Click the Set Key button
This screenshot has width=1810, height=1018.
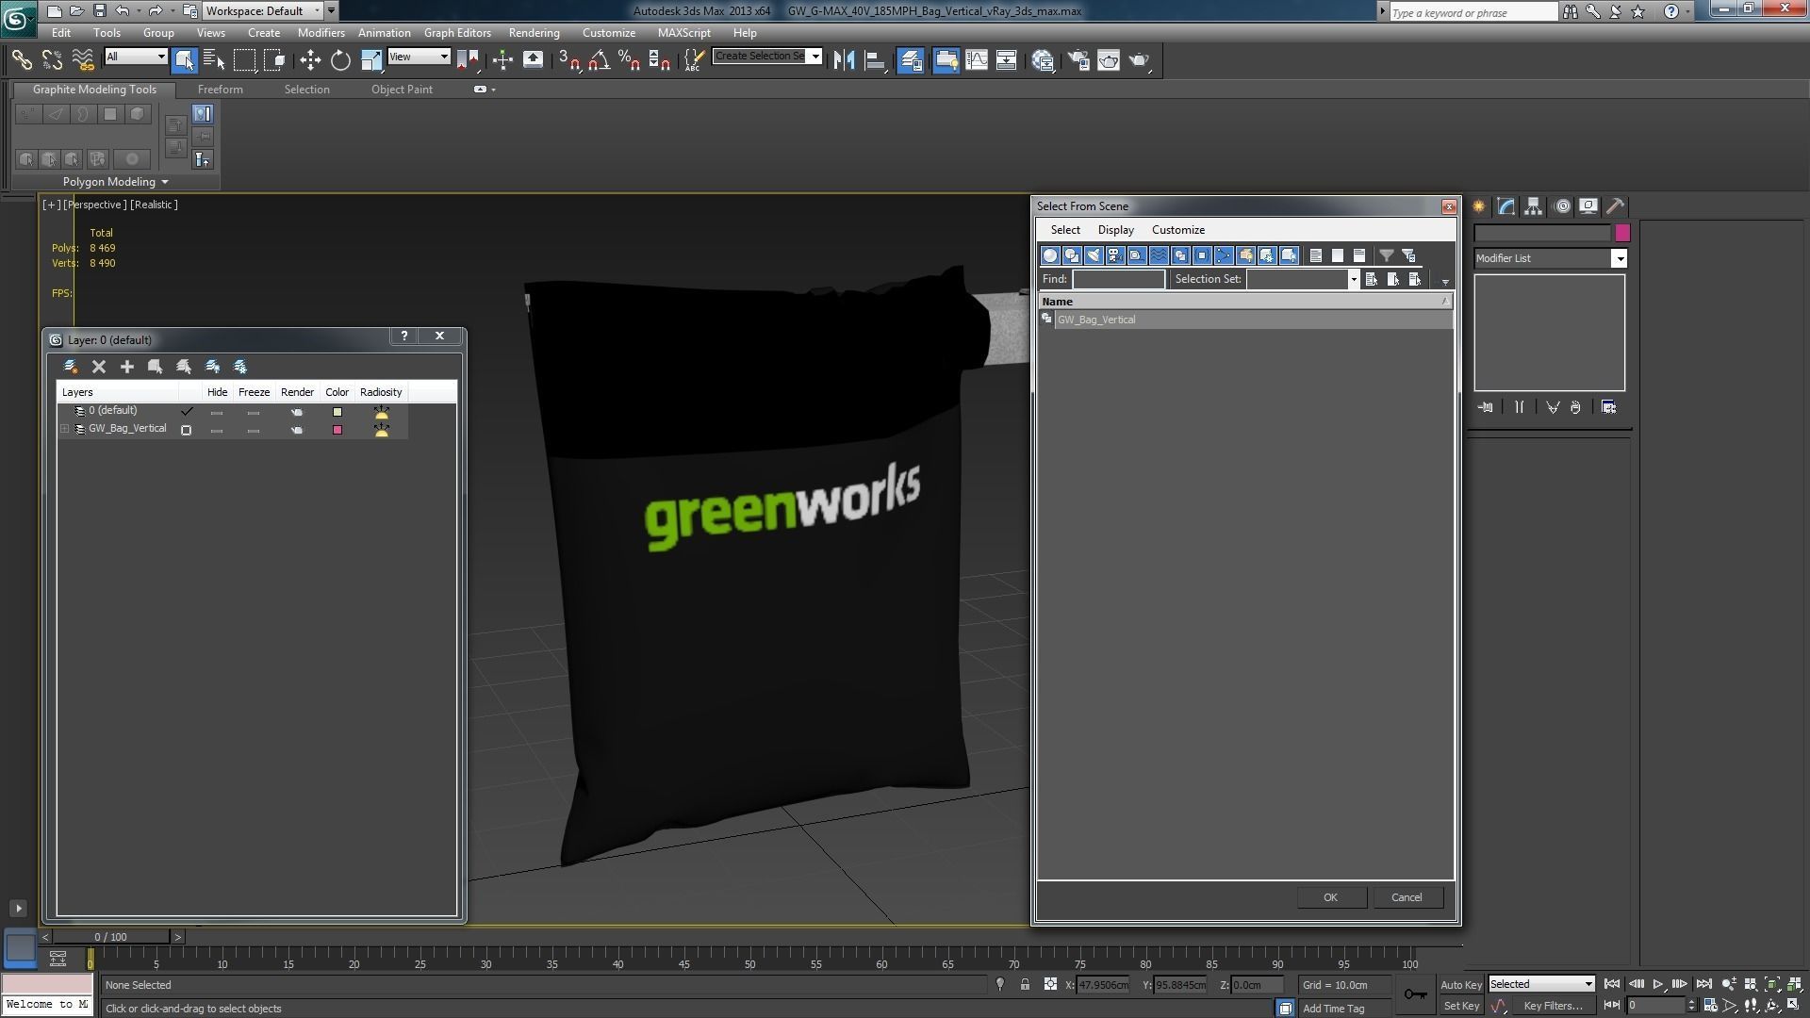1461,1006
